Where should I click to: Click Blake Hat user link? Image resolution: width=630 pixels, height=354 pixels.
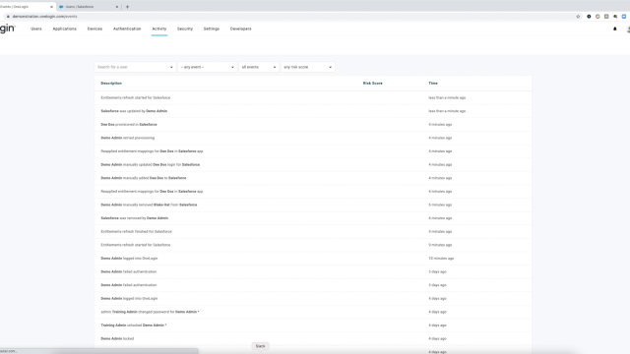click(161, 205)
